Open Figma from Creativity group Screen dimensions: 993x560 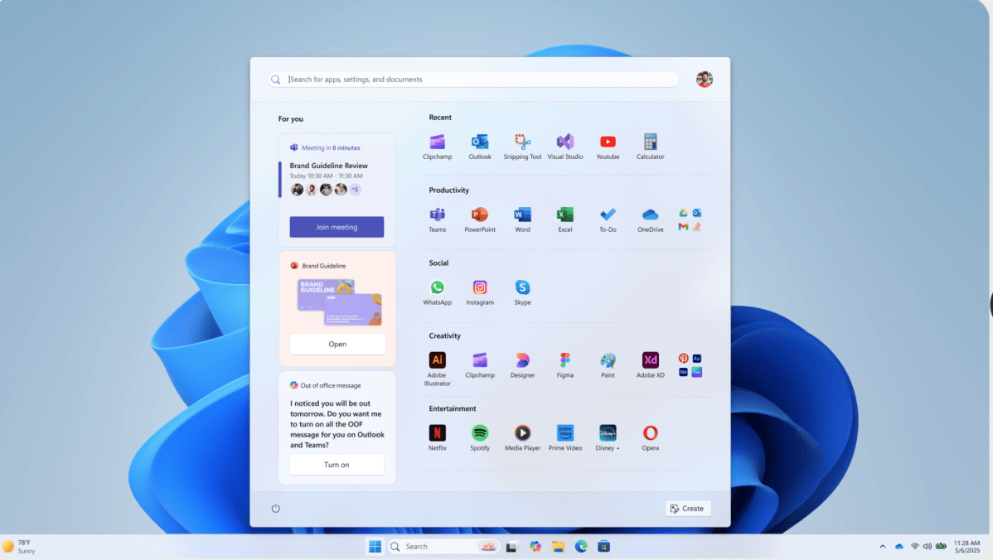pyautogui.click(x=564, y=361)
